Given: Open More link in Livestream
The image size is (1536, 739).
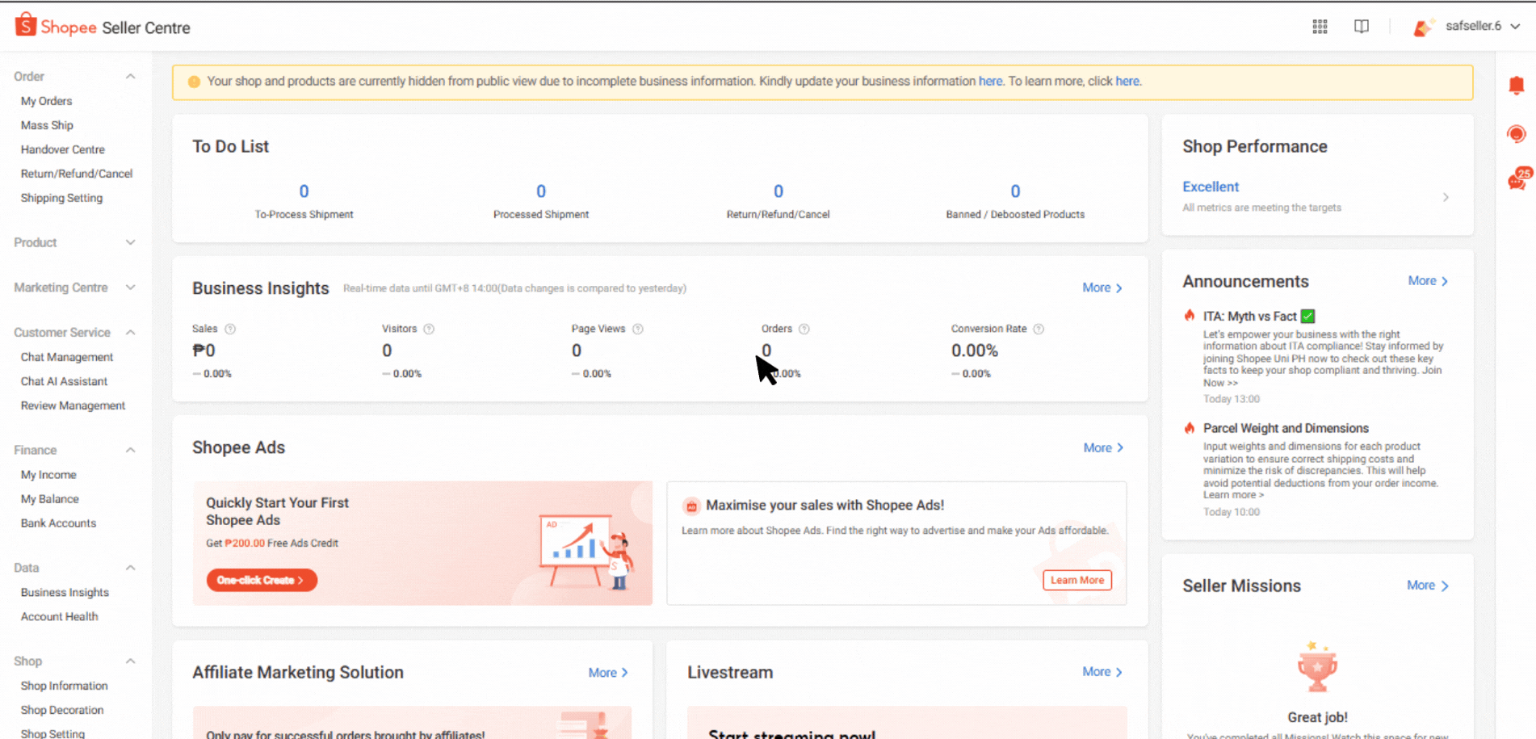Looking at the screenshot, I should click(x=1102, y=672).
